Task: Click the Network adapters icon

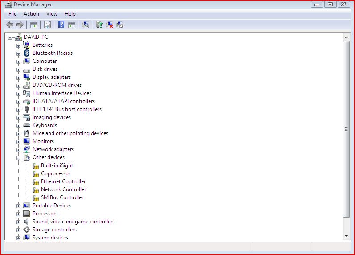Action: pyautogui.click(x=27, y=149)
